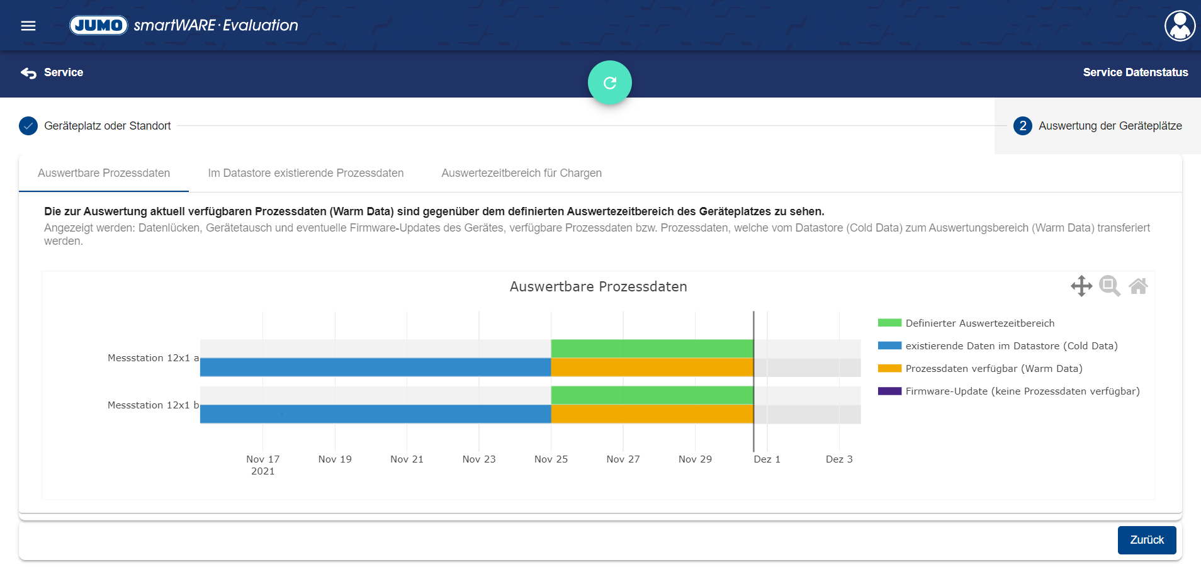
Task: Switch to Im Datastore existierende Prozessdaten tab
Action: tap(305, 173)
